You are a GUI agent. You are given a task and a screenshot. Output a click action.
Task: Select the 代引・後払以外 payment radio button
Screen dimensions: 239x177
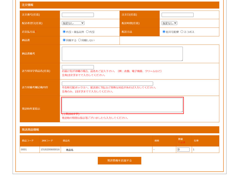click(x=64, y=31)
